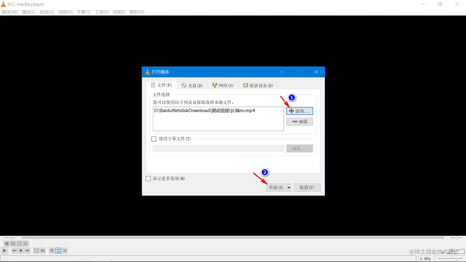Stop playback using the stop button

[21, 251]
